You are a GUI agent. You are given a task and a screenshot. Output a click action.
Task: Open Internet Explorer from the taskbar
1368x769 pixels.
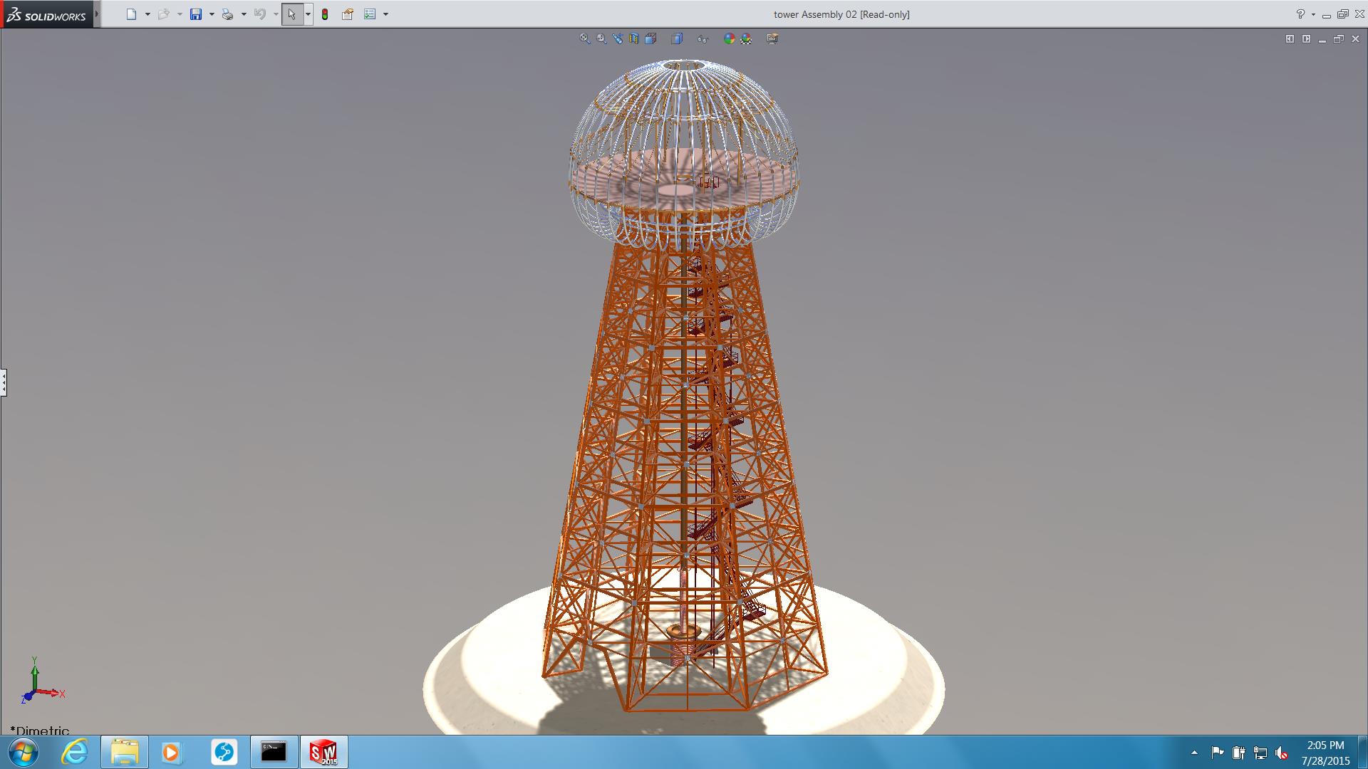coord(74,752)
